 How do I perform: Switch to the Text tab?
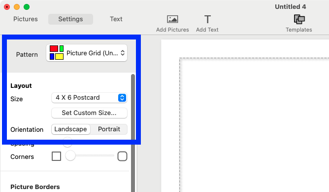[116, 19]
